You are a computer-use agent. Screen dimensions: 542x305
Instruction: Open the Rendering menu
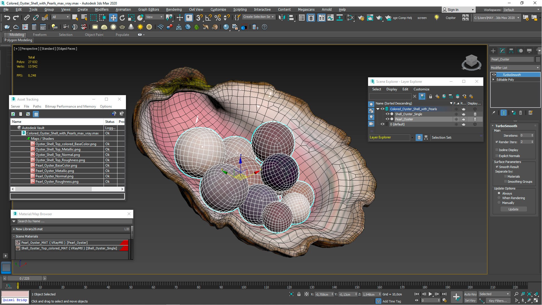click(x=174, y=10)
